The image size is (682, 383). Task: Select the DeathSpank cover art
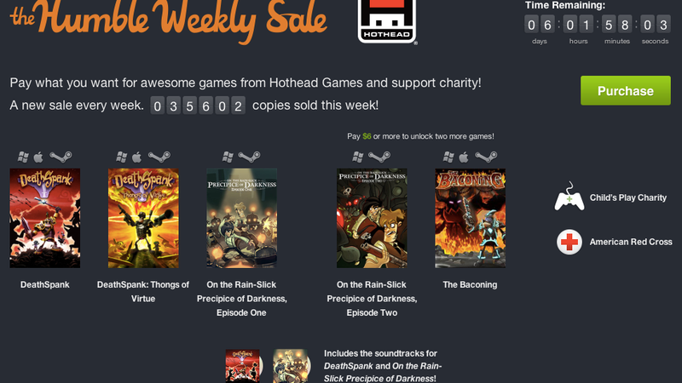coord(45,218)
